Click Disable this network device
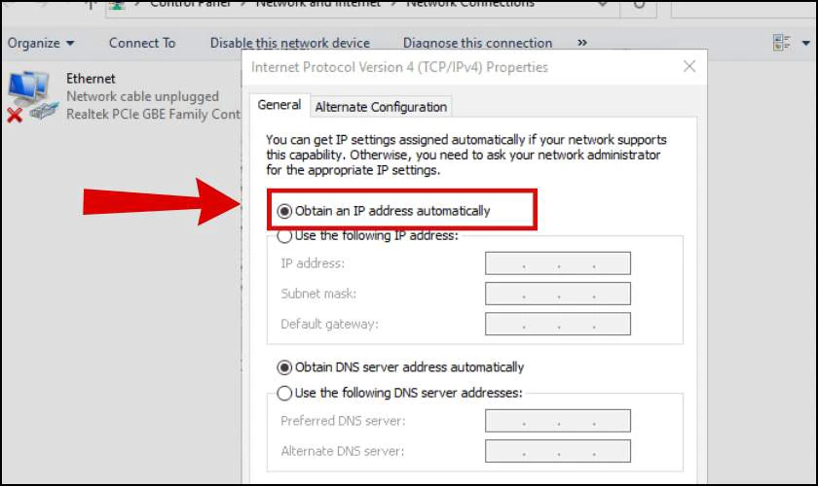Screen dimensions: 818x486 289,43
